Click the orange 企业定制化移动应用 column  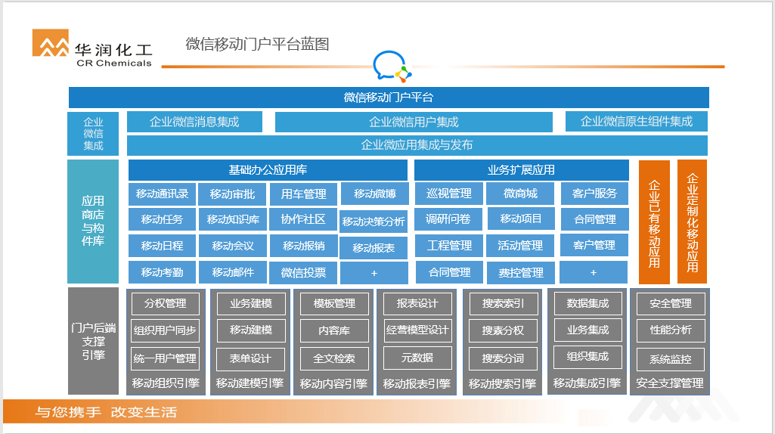(692, 222)
